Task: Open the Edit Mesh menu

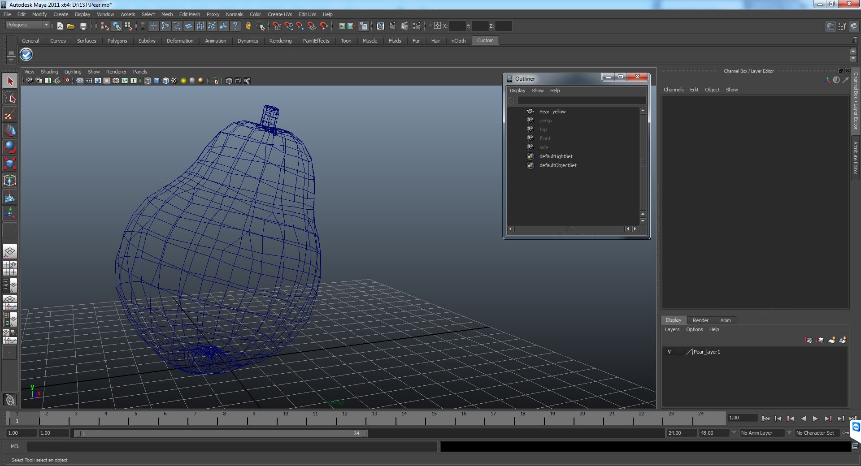Action: coord(190,14)
